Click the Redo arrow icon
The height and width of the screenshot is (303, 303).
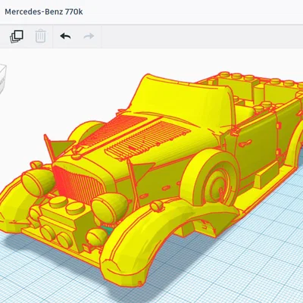tap(89, 36)
